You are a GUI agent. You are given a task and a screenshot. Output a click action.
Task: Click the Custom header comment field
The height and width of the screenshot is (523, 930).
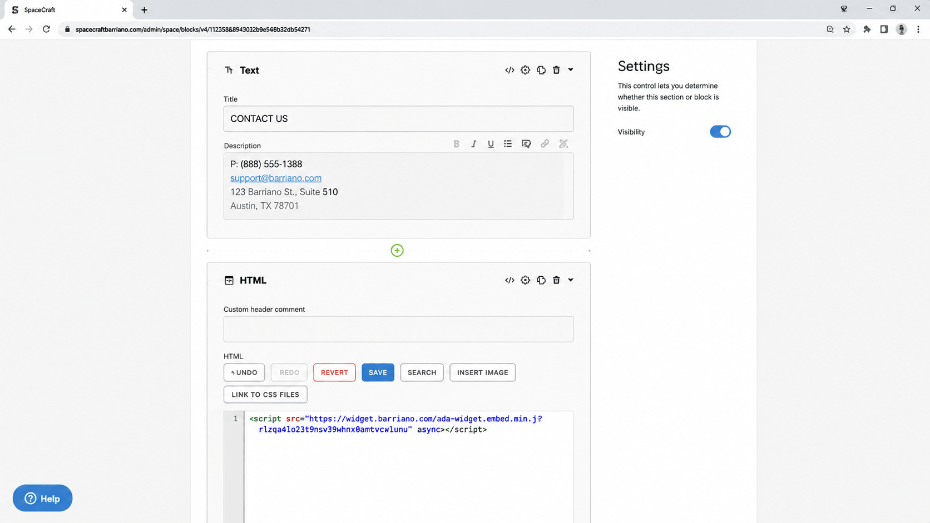pyautogui.click(x=398, y=329)
